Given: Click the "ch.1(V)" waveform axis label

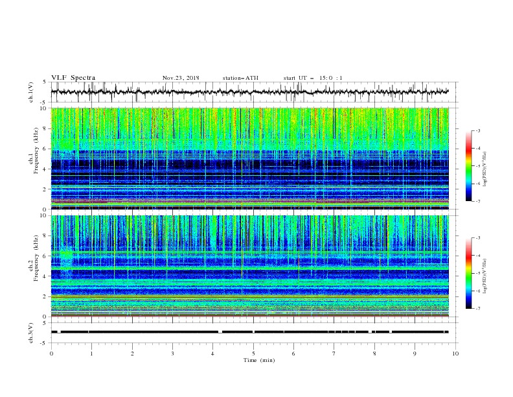Looking at the screenshot, I should (31, 92).
